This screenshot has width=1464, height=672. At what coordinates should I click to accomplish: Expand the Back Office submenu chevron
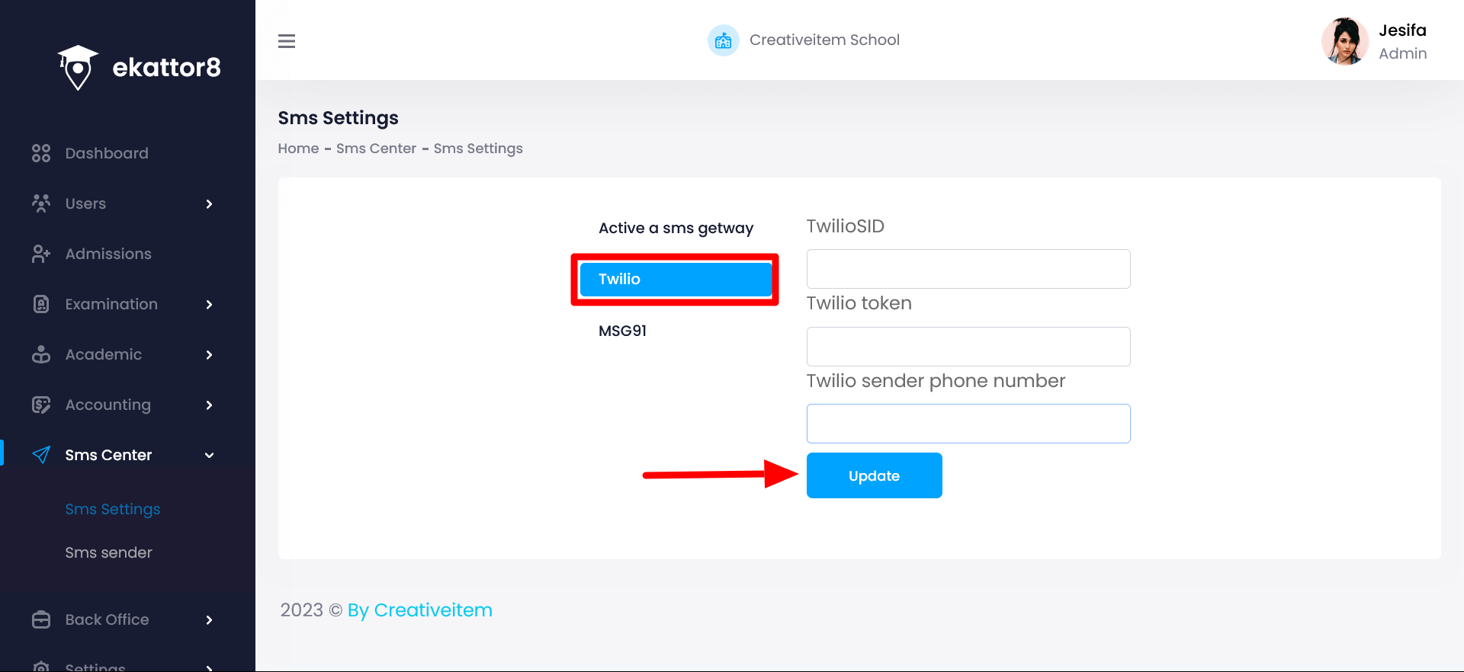[209, 619]
